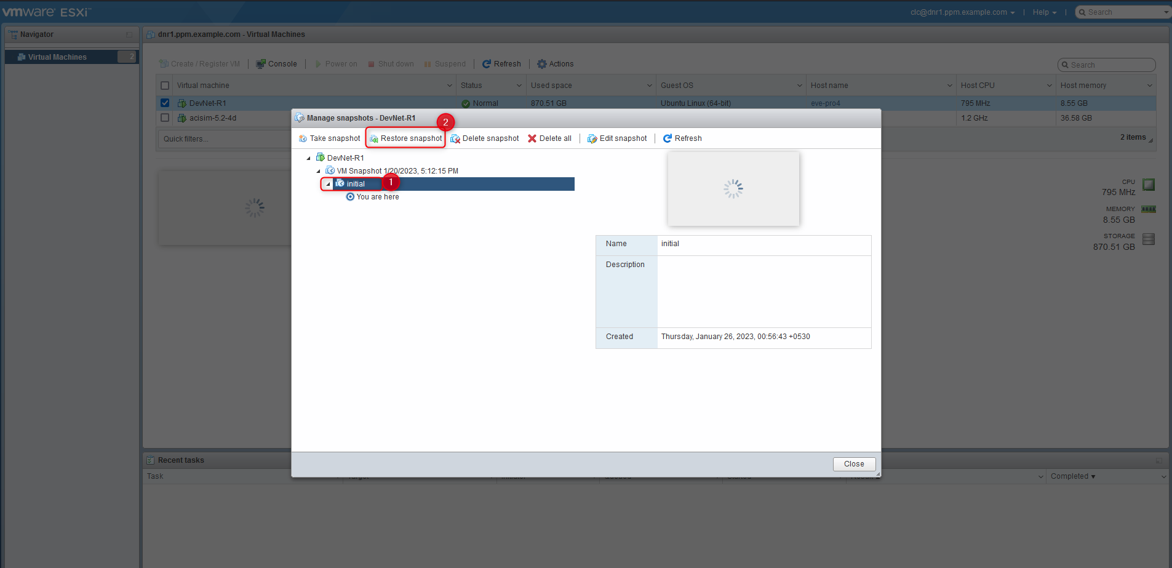Viewport: 1172px width, 568px height.
Task: Open Edit snapshot from toolbar
Action: pos(617,138)
